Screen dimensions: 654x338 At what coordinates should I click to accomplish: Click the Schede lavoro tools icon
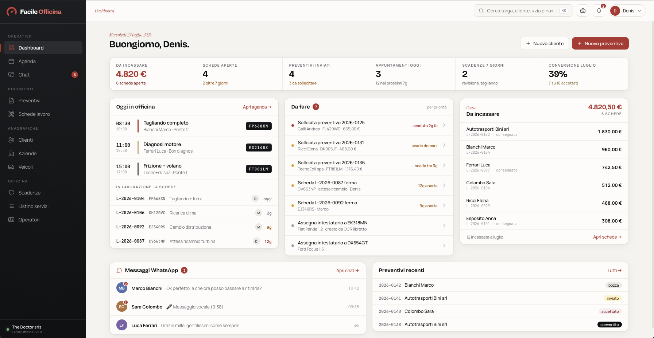point(11,114)
